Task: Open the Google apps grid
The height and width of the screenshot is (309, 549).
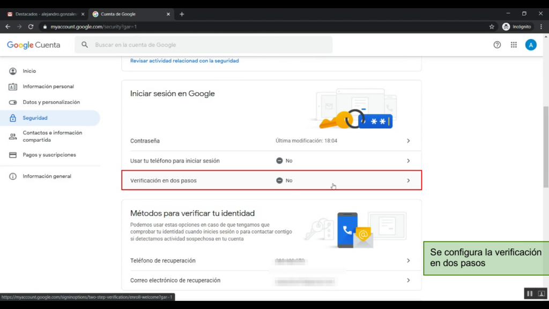Action: 514,45
